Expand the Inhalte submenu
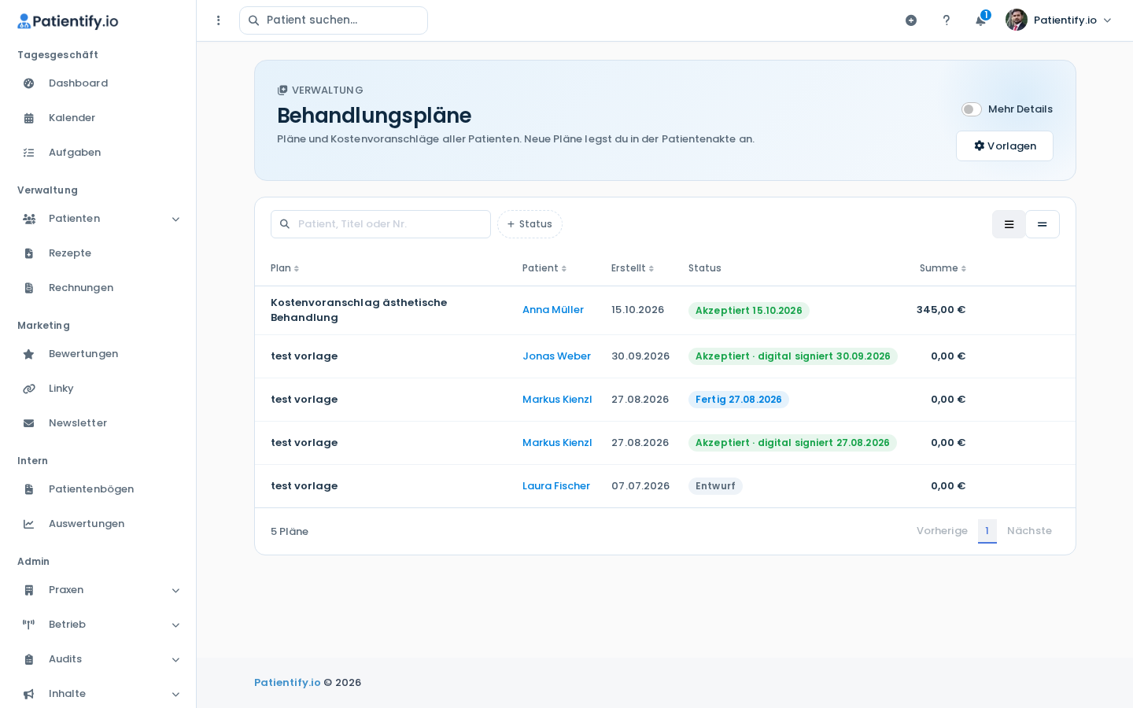Screen dimensions: 1133x708 (176, 695)
